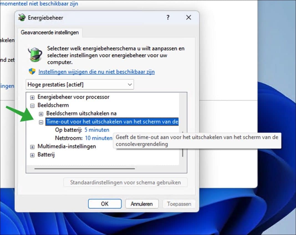Open the Hoge prestaties schema dropdown
Viewport: 296px width, 235px height.
click(130, 84)
